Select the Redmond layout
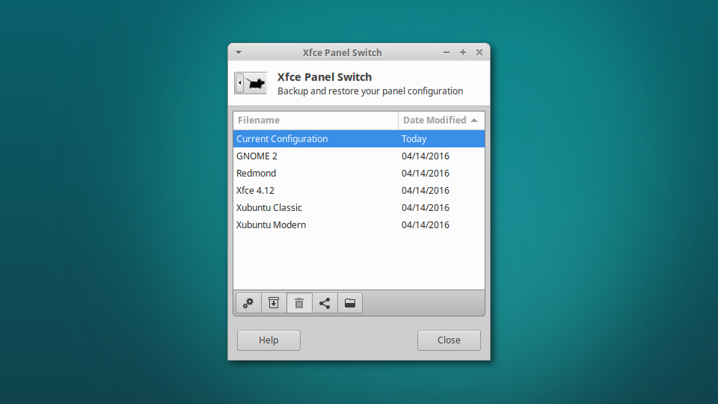 (x=359, y=173)
